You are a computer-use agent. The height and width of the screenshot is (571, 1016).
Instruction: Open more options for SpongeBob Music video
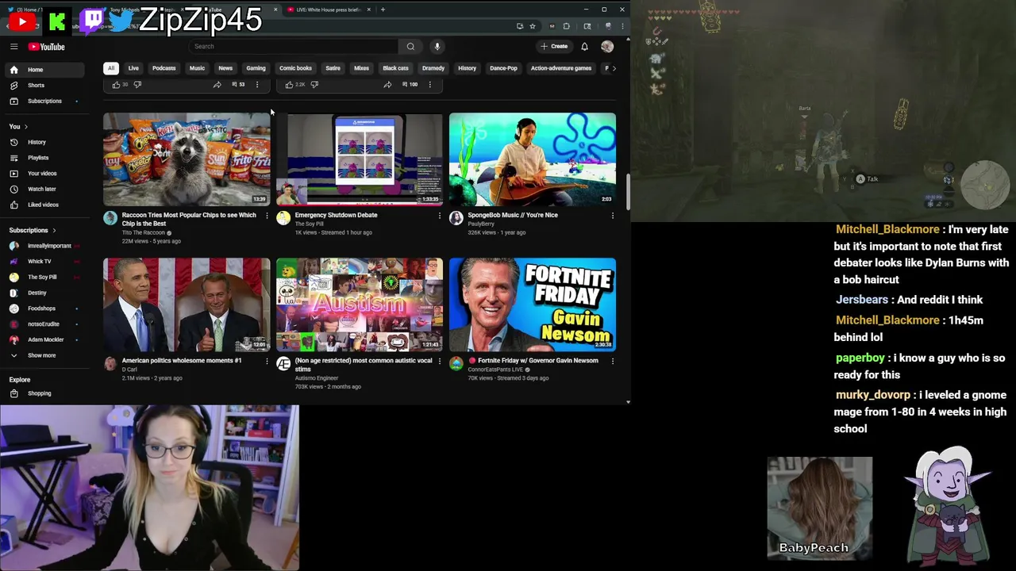coord(613,215)
